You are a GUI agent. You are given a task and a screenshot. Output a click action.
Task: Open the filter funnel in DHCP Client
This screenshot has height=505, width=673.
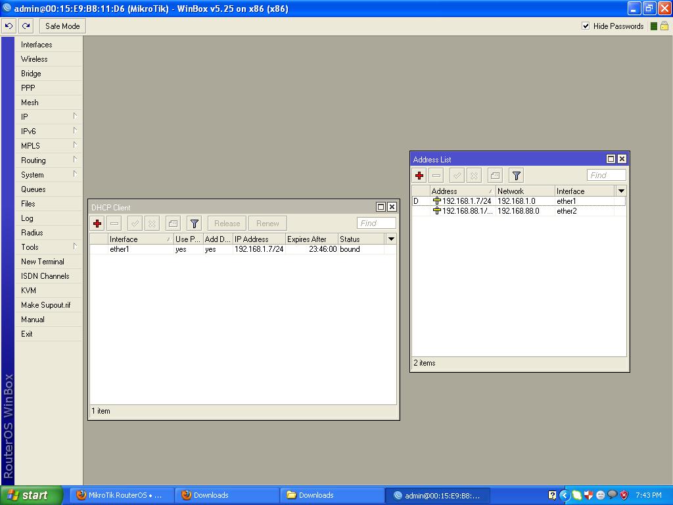194,224
